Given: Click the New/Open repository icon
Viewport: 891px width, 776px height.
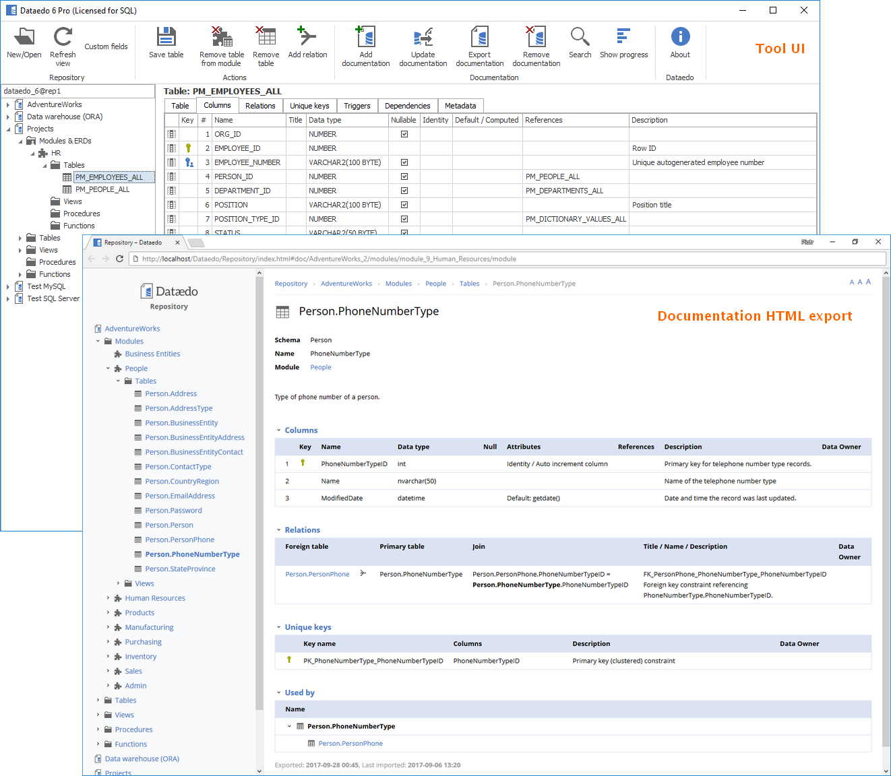Looking at the screenshot, I should tap(24, 36).
